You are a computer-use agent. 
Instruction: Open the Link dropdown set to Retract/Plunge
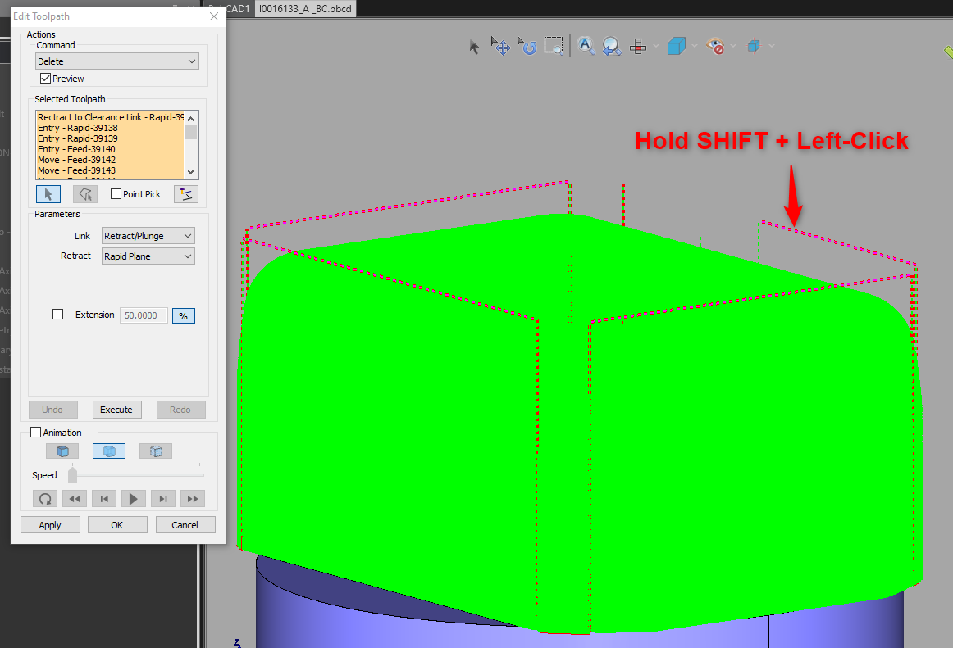pyautogui.click(x=148, y=235)
